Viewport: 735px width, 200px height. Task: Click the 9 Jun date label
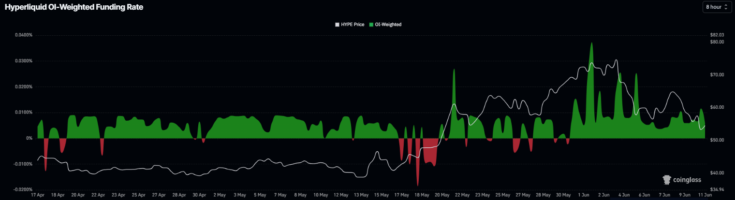pos(684,195)
